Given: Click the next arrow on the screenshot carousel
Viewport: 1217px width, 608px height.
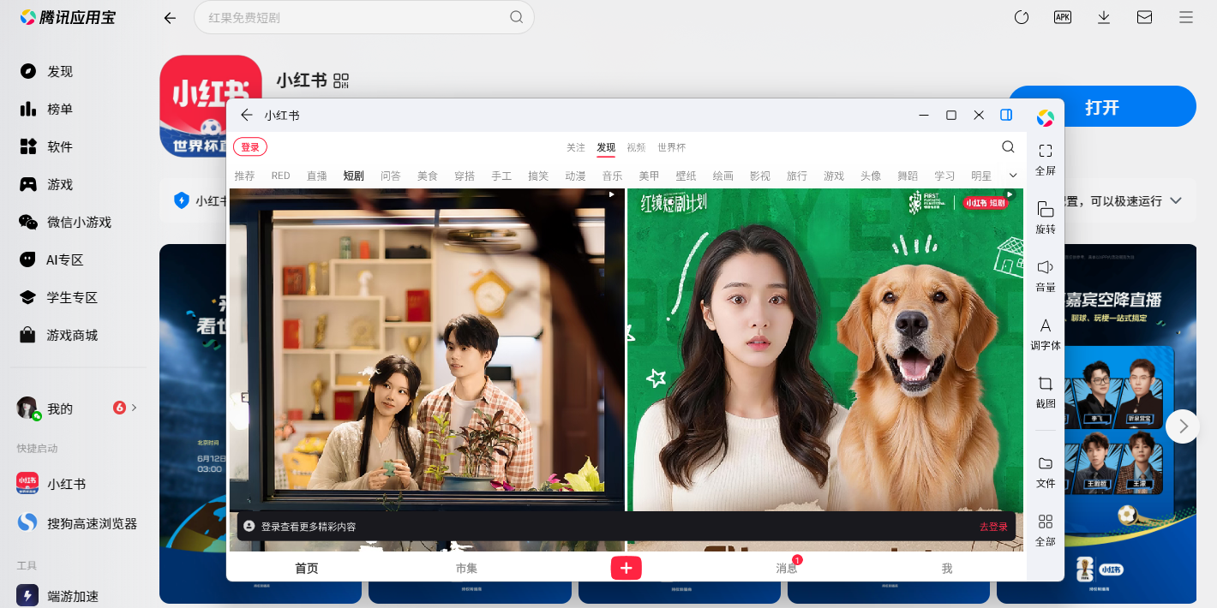Looking at the screenshot, I should (1183, 426).
